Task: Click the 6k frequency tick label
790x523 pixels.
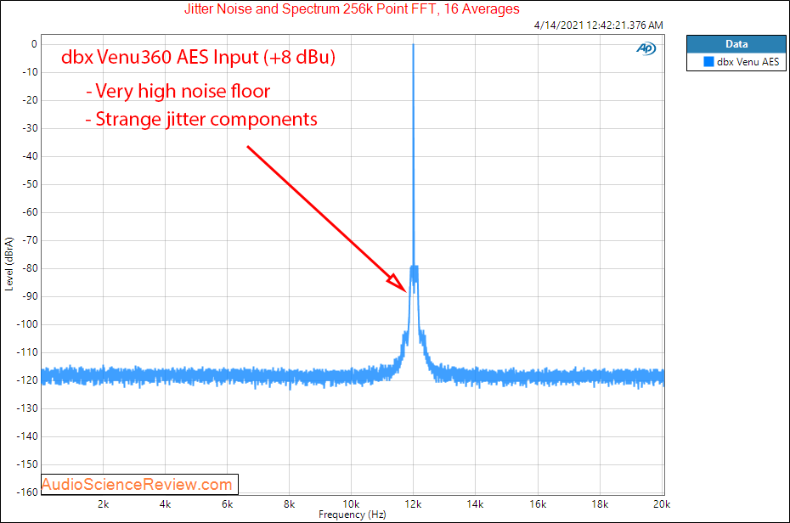Action: point(227,504)
